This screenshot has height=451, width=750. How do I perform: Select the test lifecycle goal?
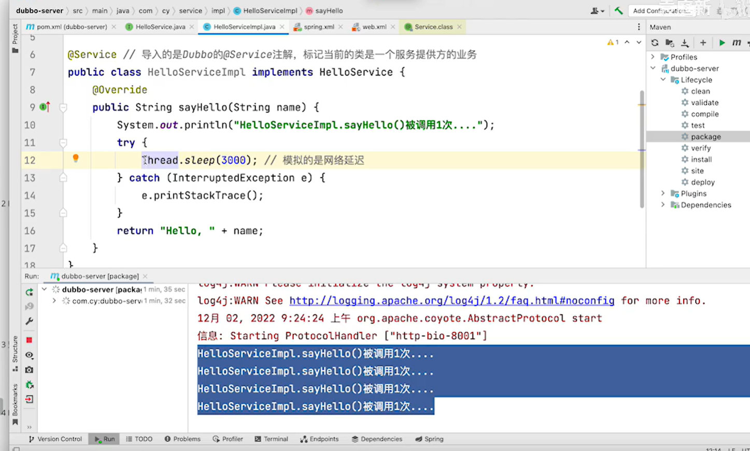[698, 125]
